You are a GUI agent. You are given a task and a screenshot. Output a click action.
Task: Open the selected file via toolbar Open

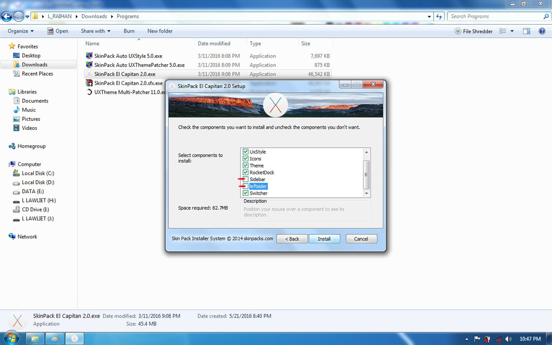(x=58, y=31)
